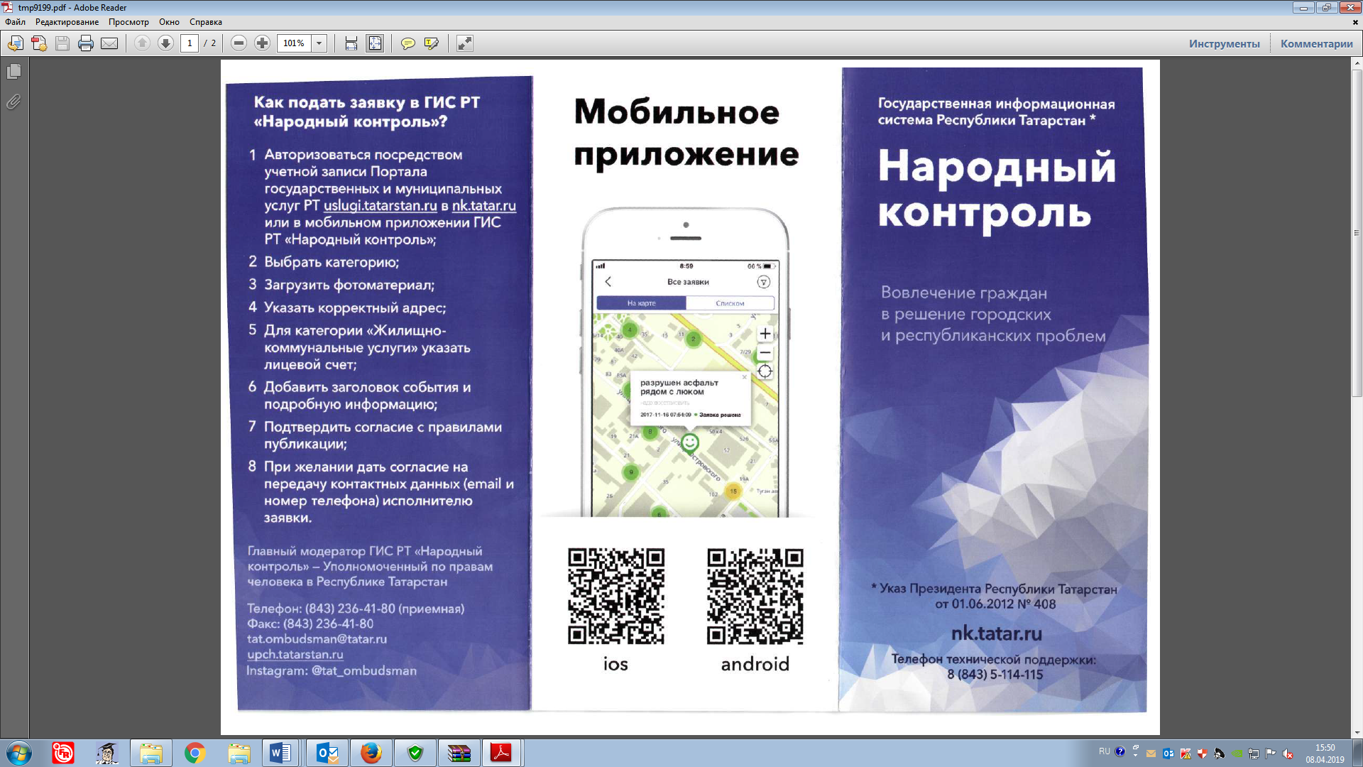Zoom in with the plus button
The image size is (1363, 767).
[x=262, y=43]
